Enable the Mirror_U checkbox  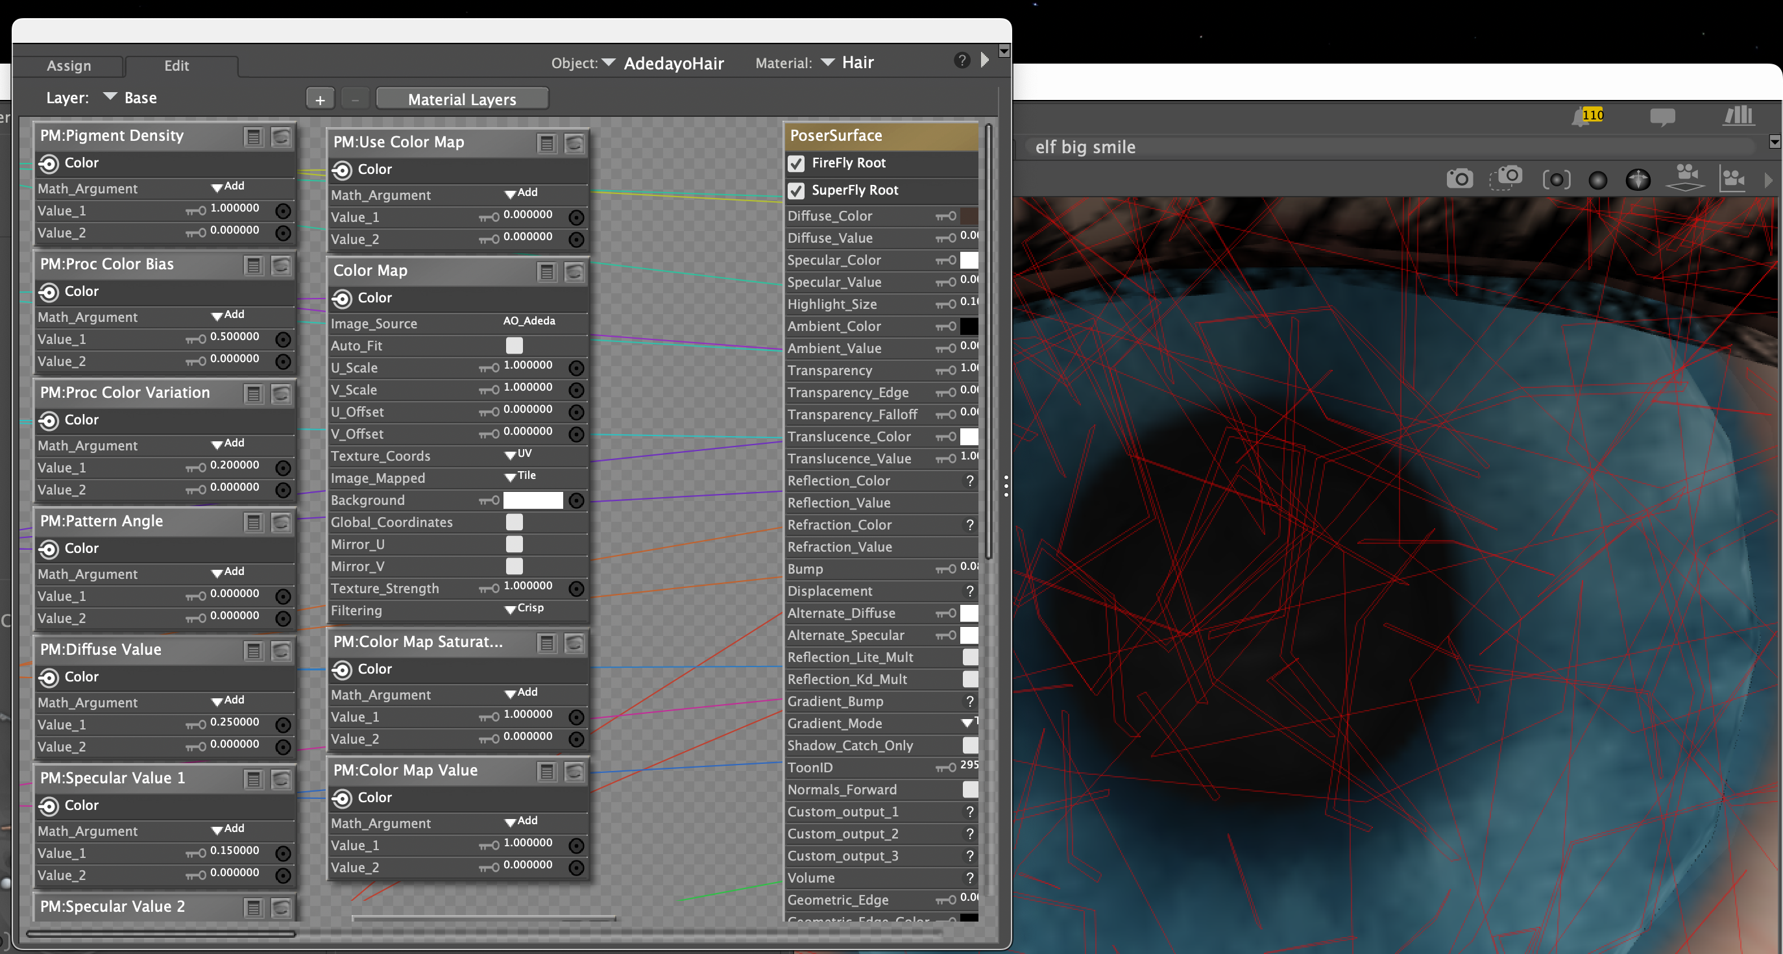515,543
